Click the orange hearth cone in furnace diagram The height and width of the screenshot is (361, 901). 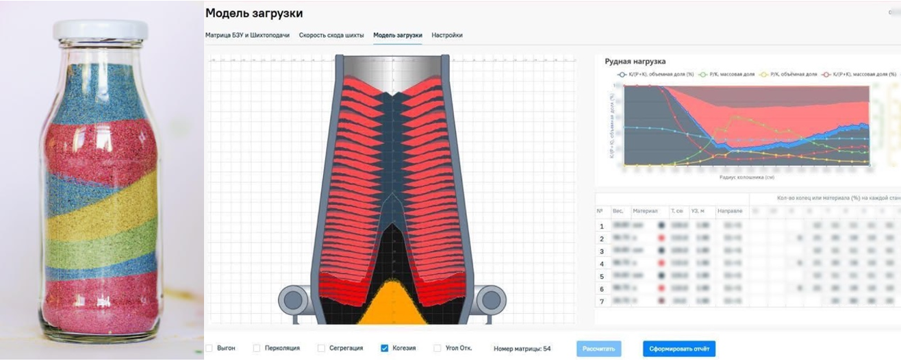391,306
